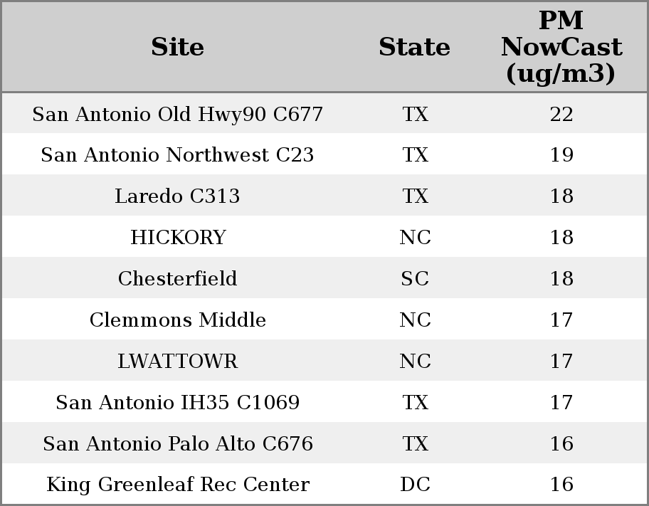Select the Laredo C313 site cell
Image resolution: width=649 pixels, height=506 pixels.
(x=177, y=196)
